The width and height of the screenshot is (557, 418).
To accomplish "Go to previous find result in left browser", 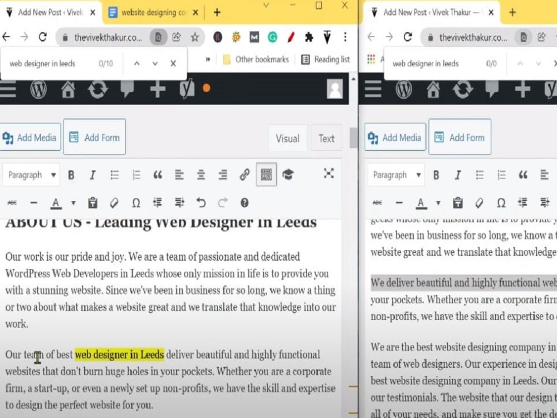I will (137, 64).
